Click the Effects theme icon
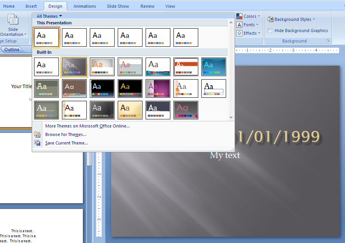The height and width of the screenshot is (243, 345). pos(239,33)
